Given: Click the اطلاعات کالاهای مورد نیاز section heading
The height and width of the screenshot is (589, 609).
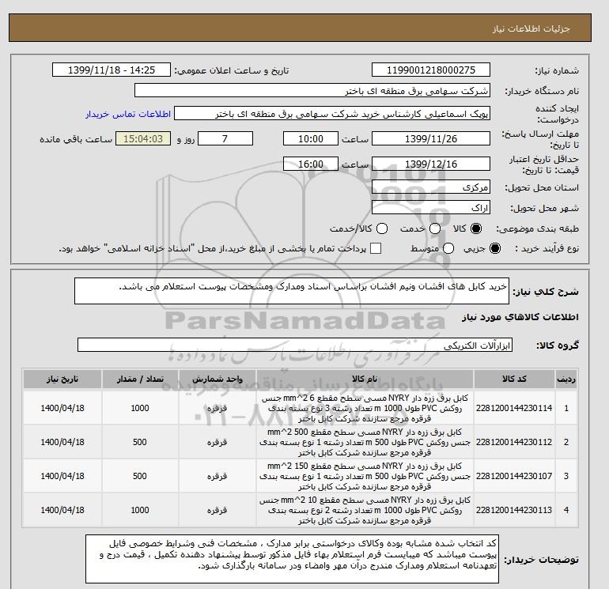Looking at the screenshot, I should pos(520,317).
